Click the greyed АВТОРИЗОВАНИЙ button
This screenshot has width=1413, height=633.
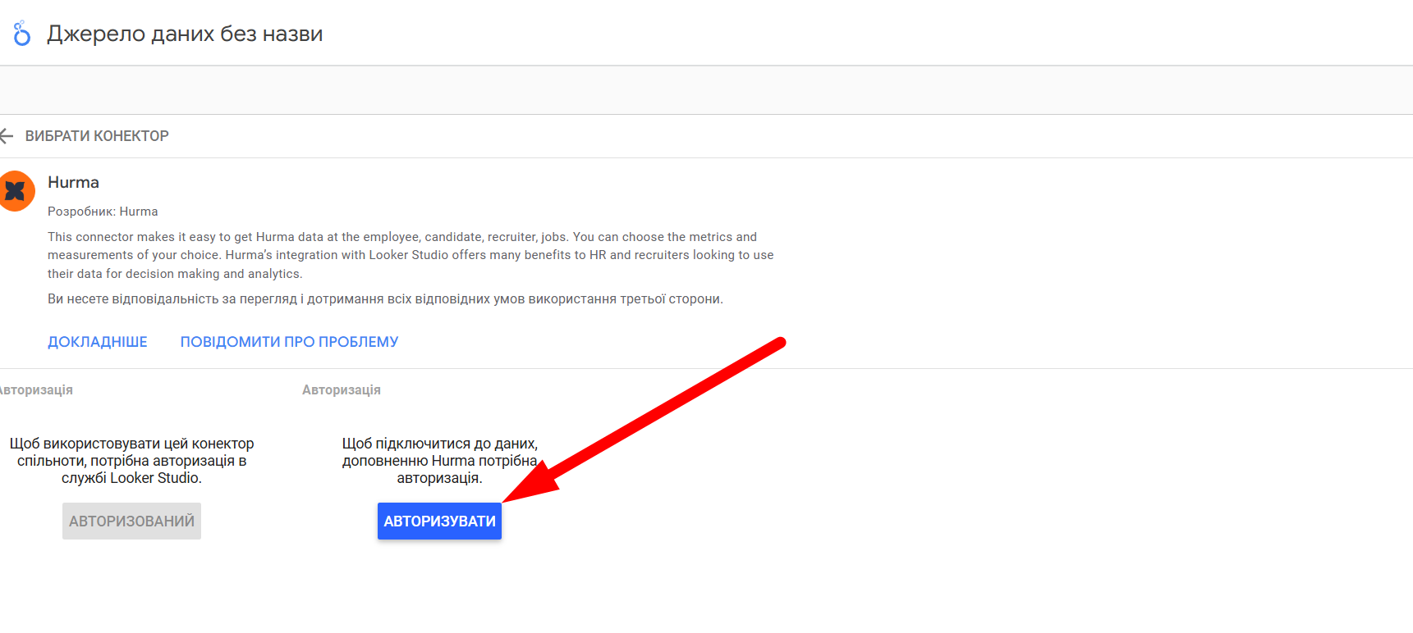pos(131,521)
